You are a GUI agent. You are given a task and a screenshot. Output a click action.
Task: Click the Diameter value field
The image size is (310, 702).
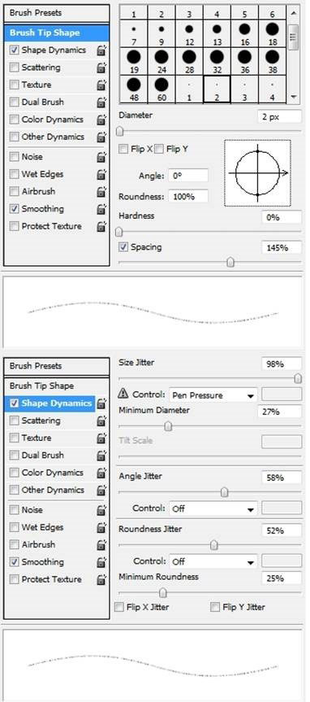click(279, 117)
